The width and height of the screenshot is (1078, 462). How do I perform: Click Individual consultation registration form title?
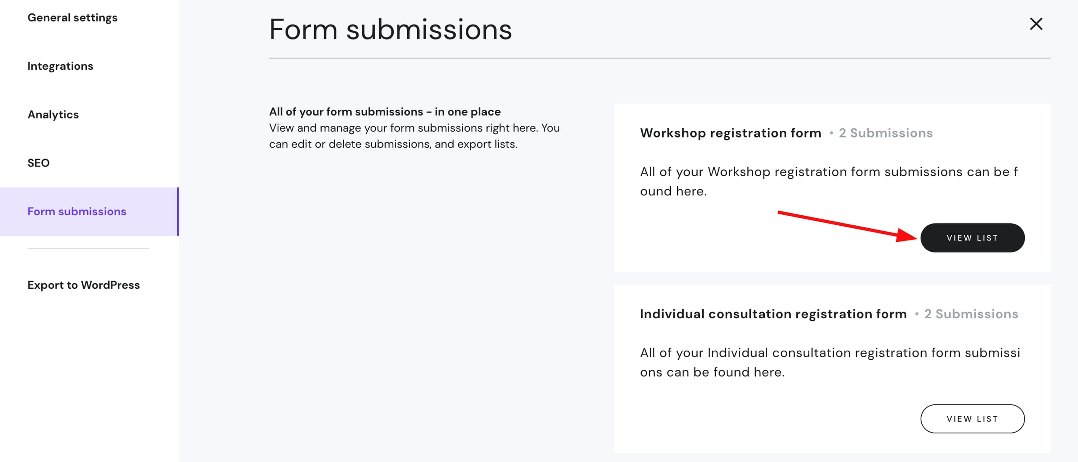tap(773, 314)
